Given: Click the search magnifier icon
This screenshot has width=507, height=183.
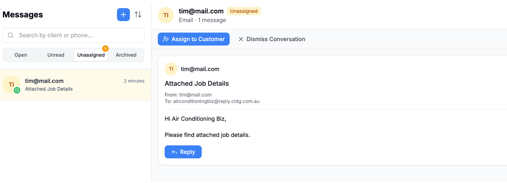Looking at the screenshot, I should tap(11, 35).
